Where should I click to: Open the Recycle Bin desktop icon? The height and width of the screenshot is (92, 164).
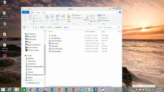pos(5,4)
